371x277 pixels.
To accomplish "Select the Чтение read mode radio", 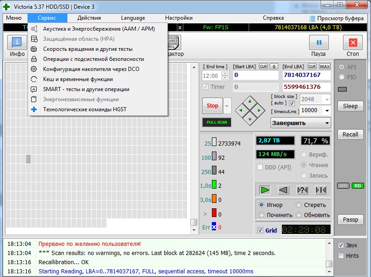I will coord(304,165).
